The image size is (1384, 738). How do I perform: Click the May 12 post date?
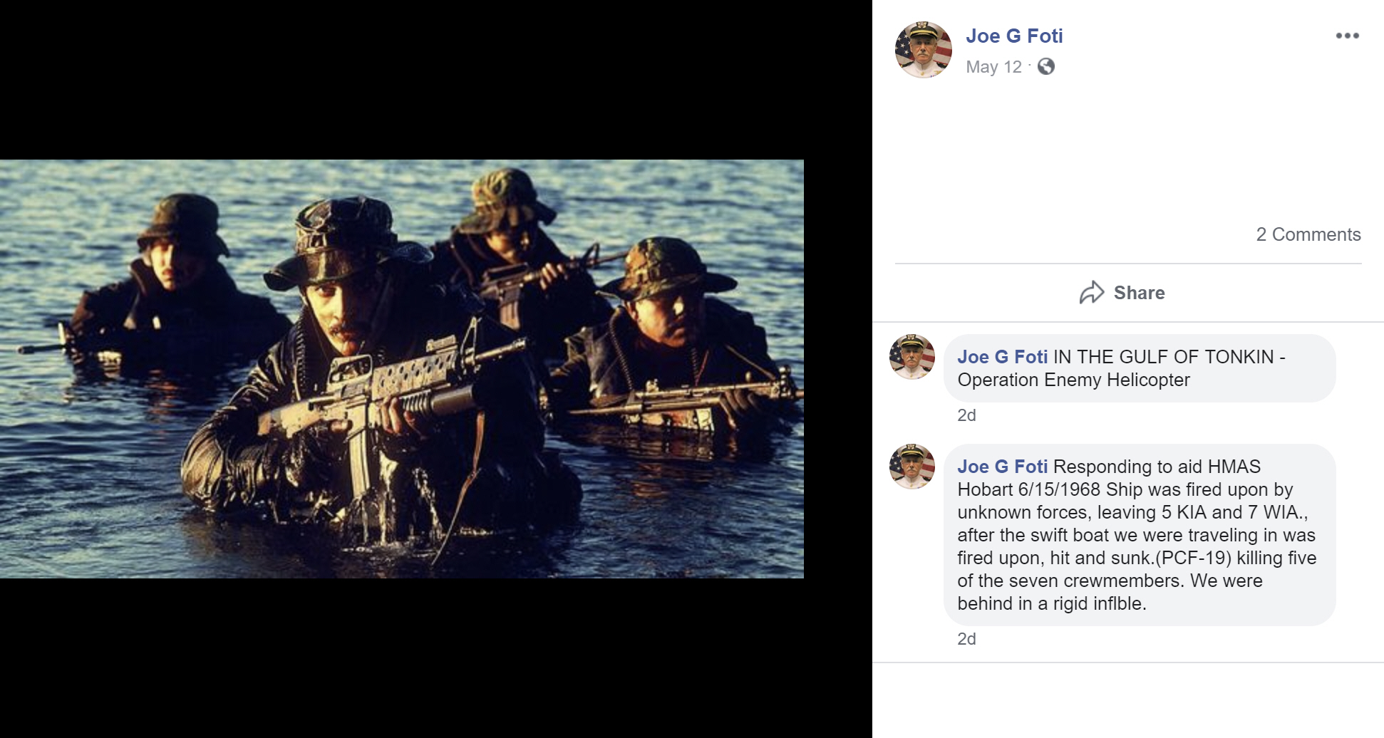point(993,67)
